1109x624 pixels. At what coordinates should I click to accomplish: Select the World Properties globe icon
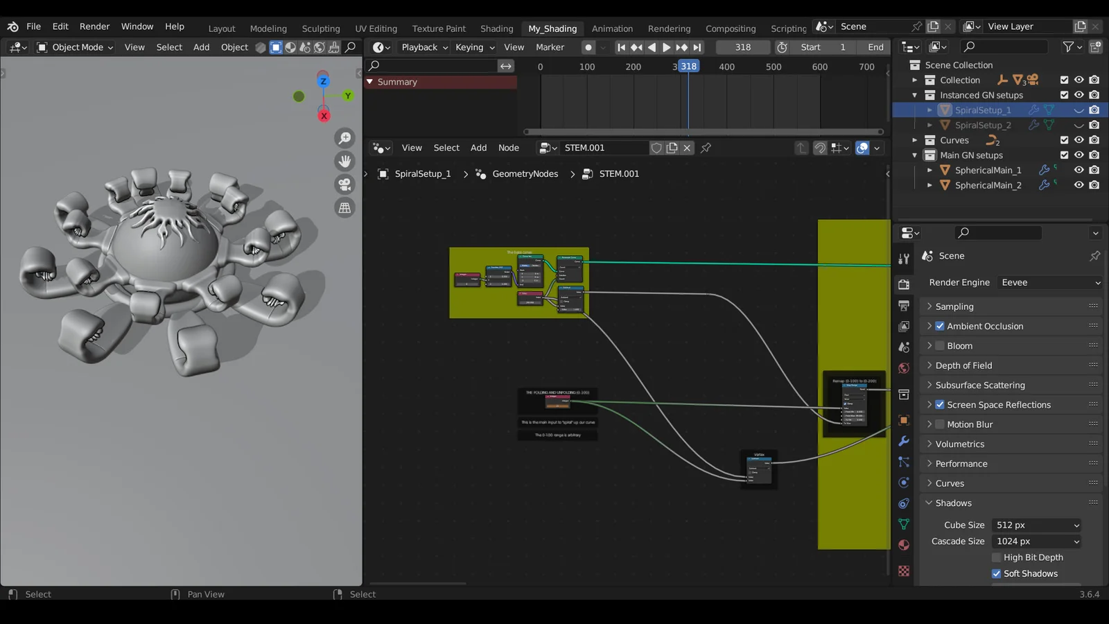[903, 368]
